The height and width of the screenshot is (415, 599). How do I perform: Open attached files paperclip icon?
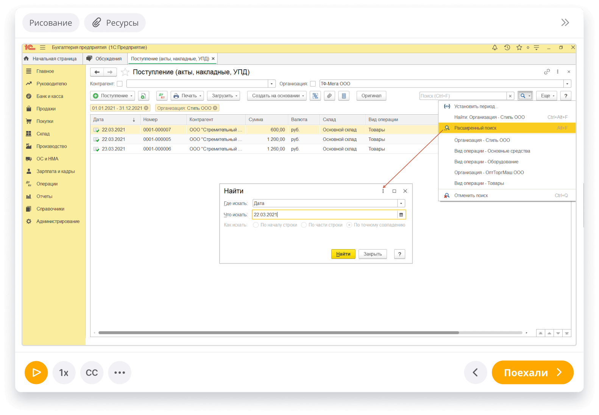[x=329, y=96]
